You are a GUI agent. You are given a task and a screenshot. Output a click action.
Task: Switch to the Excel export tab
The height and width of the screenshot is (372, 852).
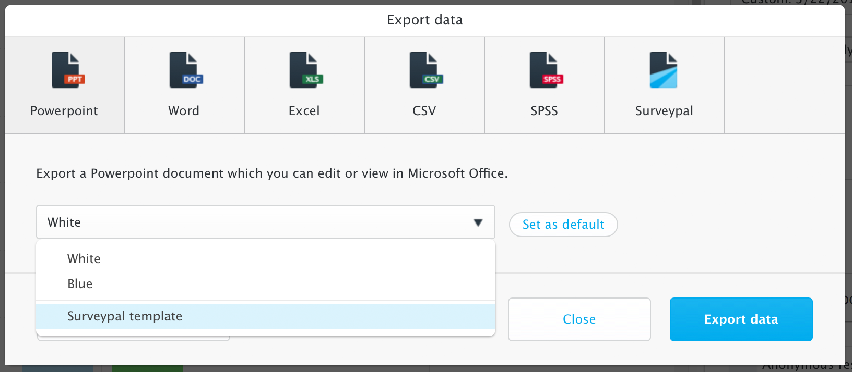[304, 85]
